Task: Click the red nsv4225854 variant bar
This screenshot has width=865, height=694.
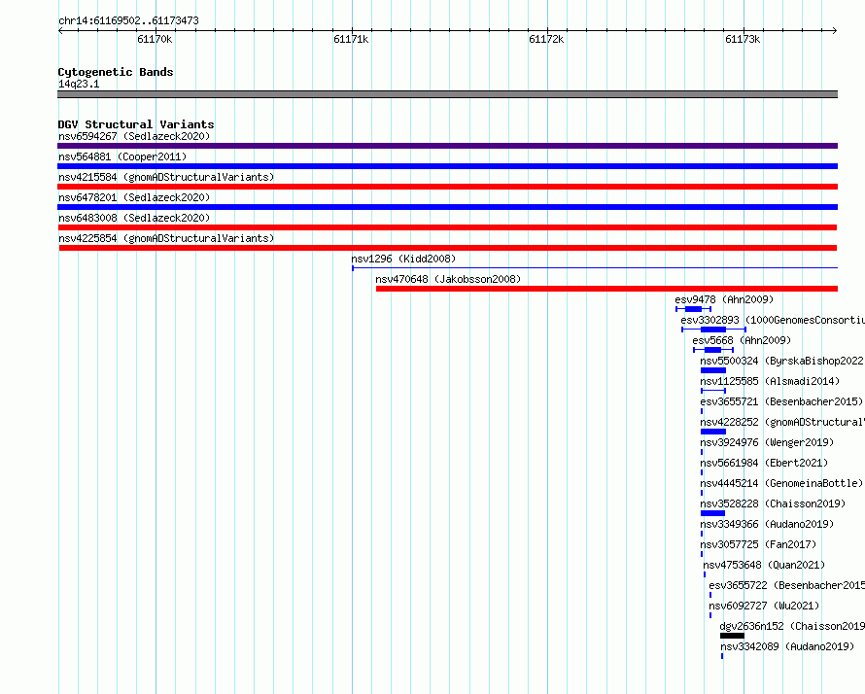Action: coord(447,248)
